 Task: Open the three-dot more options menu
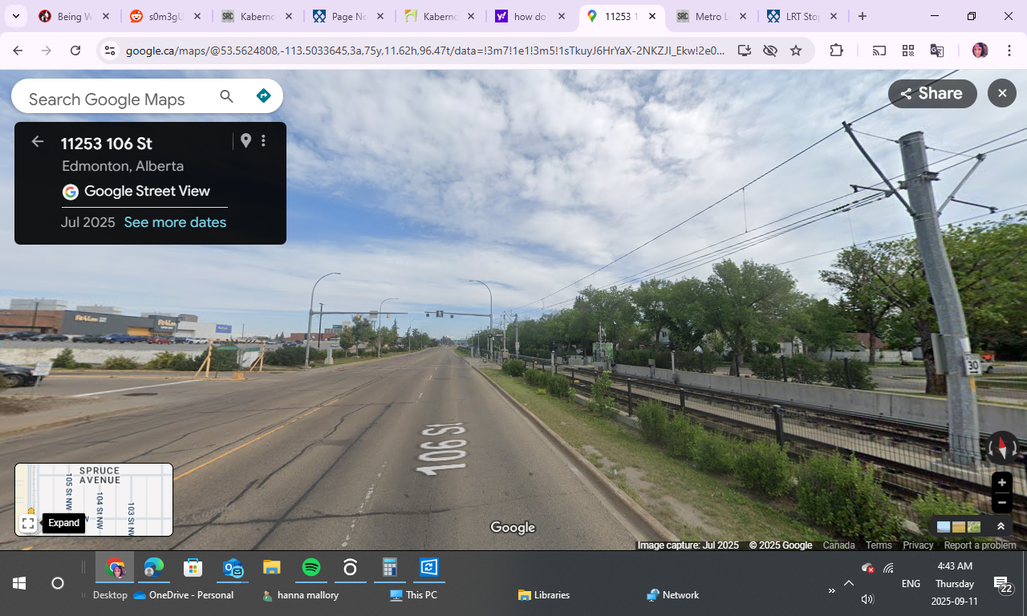263,141
